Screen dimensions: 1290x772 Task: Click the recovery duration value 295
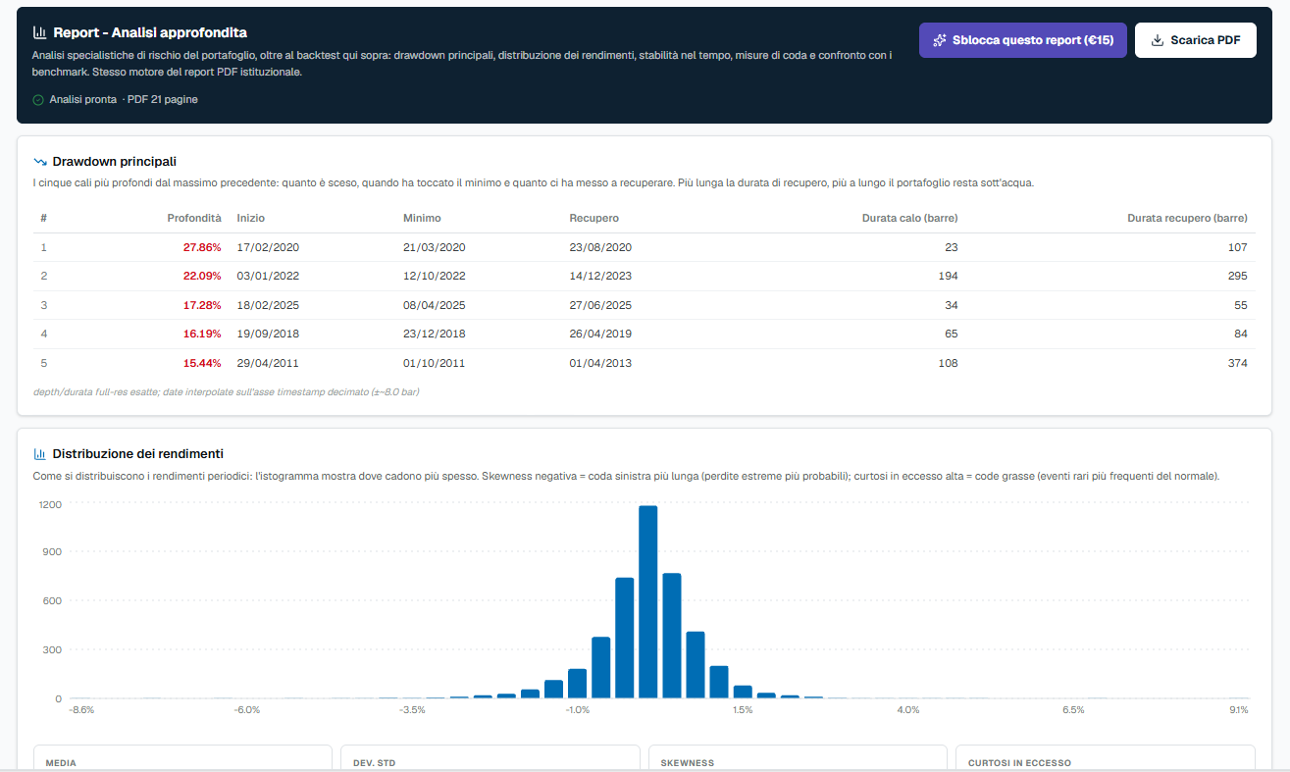(1238, 277)
